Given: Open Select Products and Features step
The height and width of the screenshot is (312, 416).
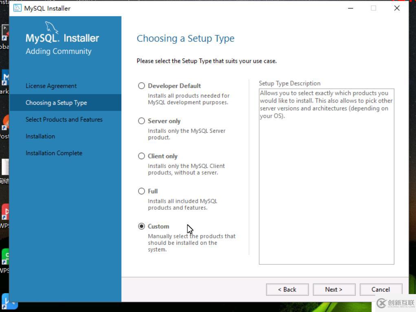Looking at the screenshot, I should tap(64, 119).
